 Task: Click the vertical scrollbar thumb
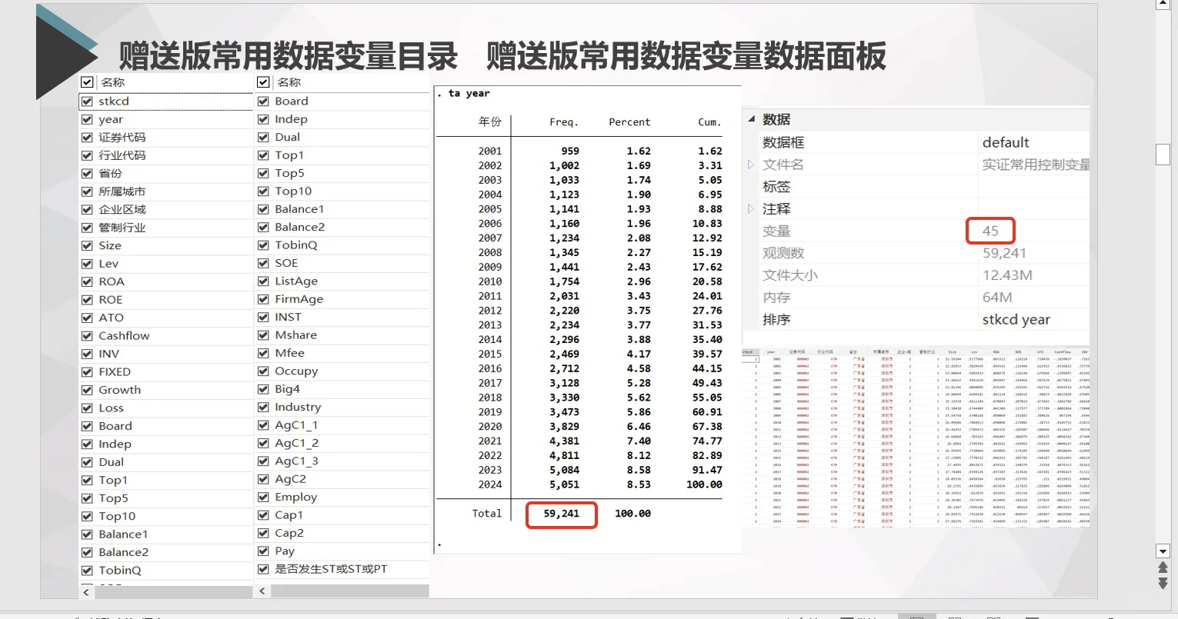(1163, 154)
